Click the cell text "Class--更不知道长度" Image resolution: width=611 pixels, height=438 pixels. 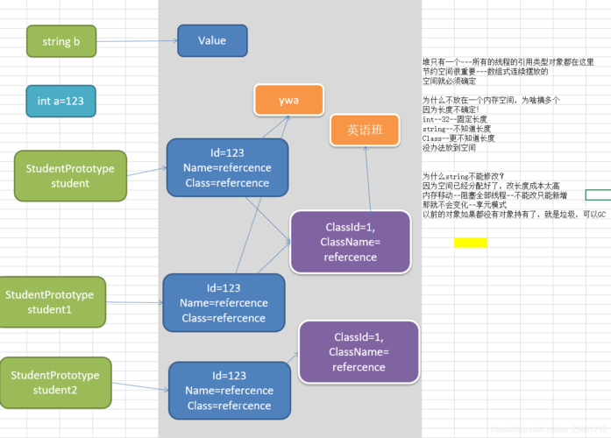pyautogui.click(x=458, y=138)
